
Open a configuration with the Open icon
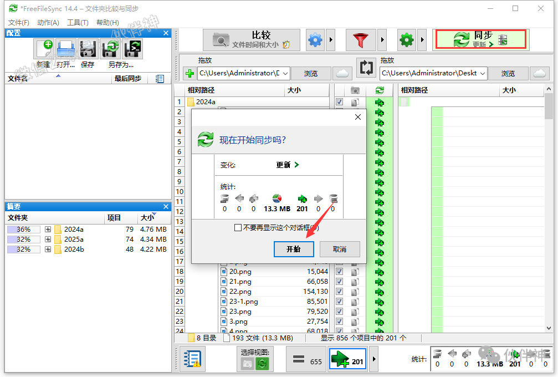66,49
